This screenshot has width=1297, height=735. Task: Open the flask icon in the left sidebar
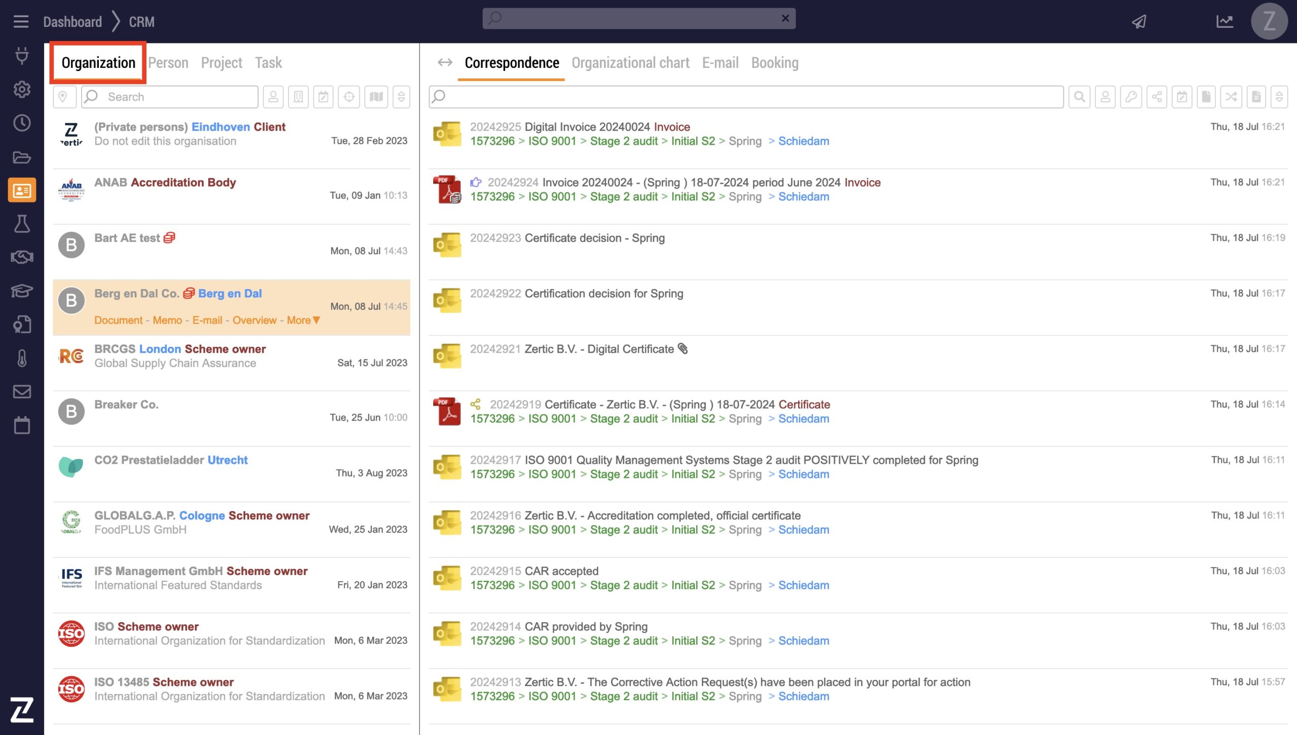pyautogui.click(x=22, y=224)
